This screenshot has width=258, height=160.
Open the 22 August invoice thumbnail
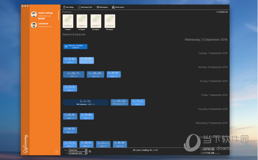tap(96, 21)
